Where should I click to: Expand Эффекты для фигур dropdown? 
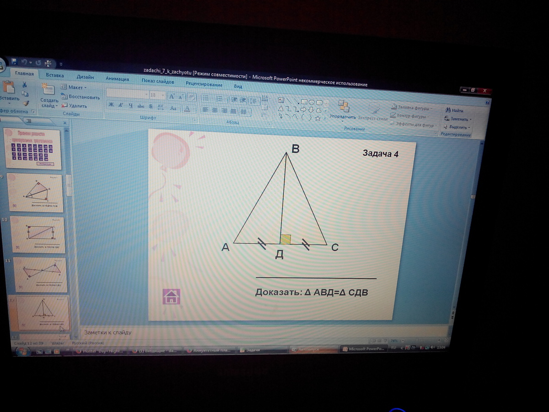tap(414, 125)
